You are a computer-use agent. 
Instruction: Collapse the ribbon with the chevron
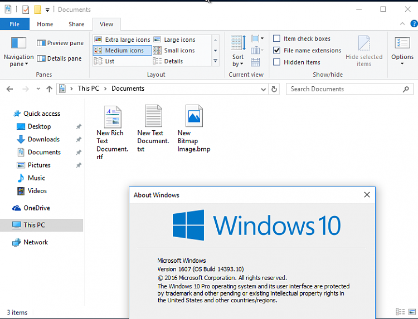tap(402, 24)
